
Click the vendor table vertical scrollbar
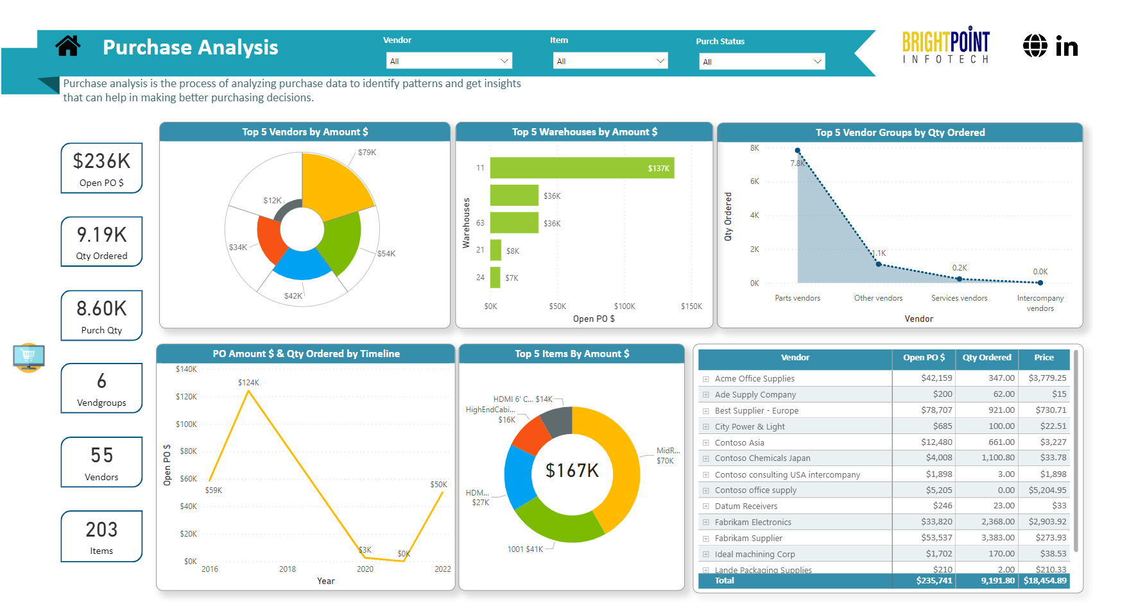point(1076,449)
